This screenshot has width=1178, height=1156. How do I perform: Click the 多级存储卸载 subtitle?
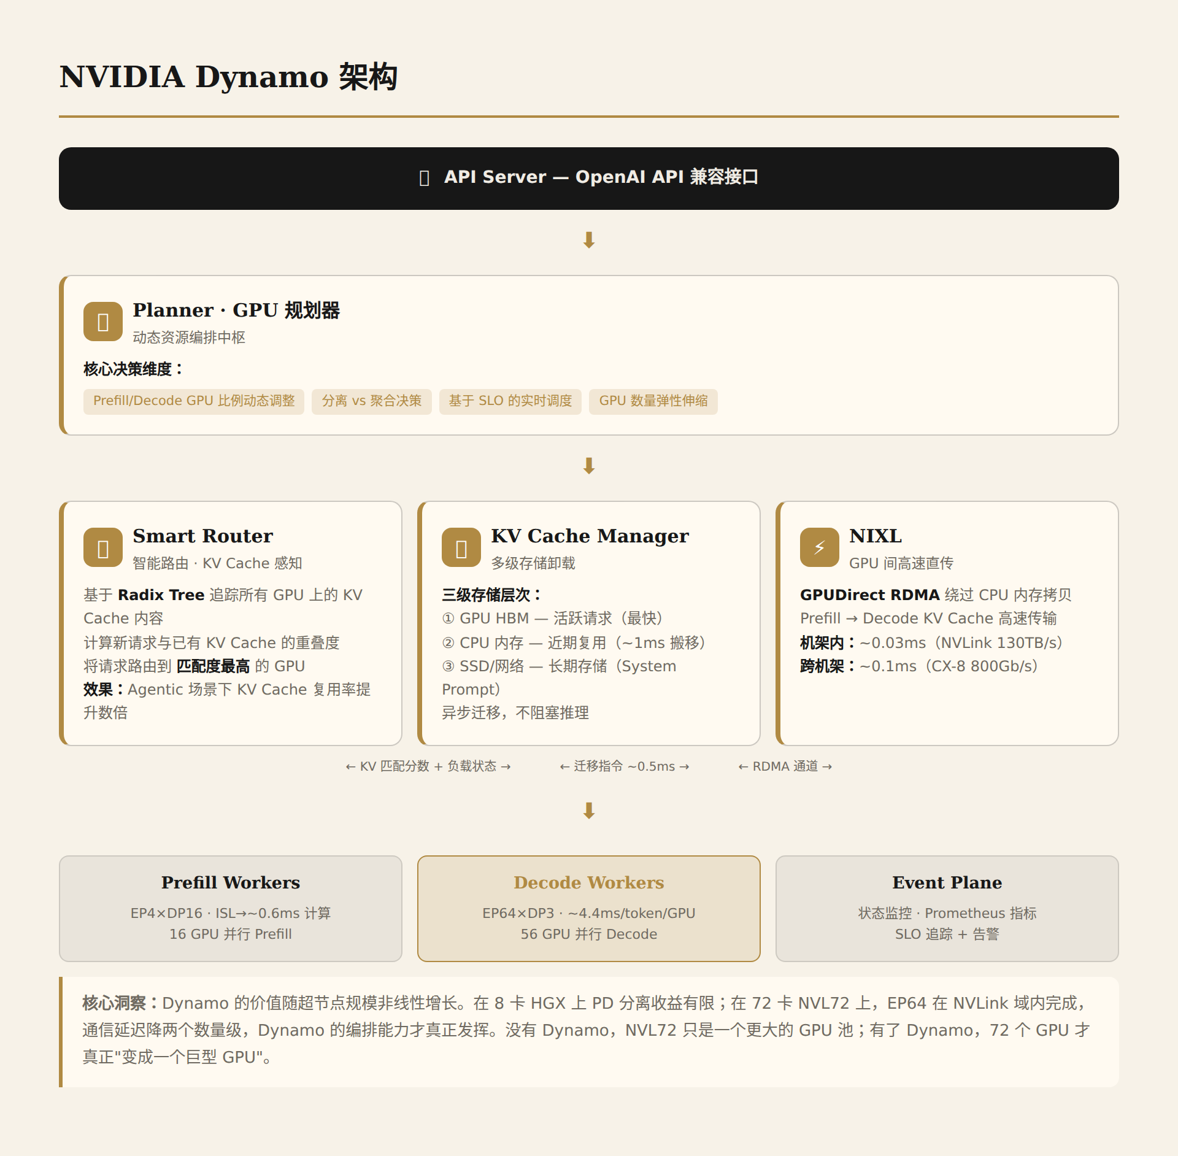click(533, 563)
